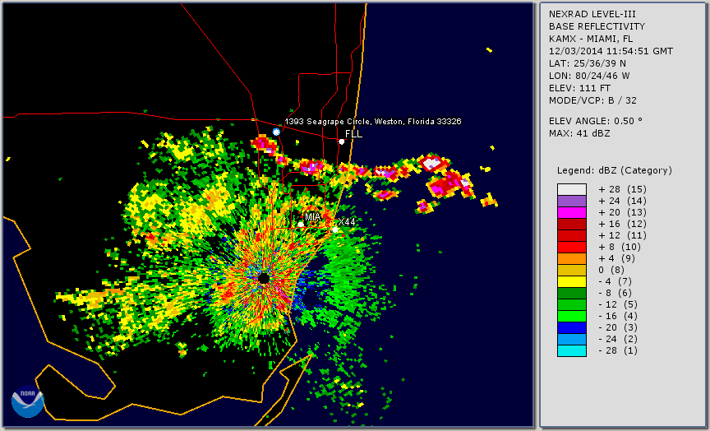
Task: Select the -20 (3) blue legend swatch
Action: pyautogui.click(x=572, y=328)
